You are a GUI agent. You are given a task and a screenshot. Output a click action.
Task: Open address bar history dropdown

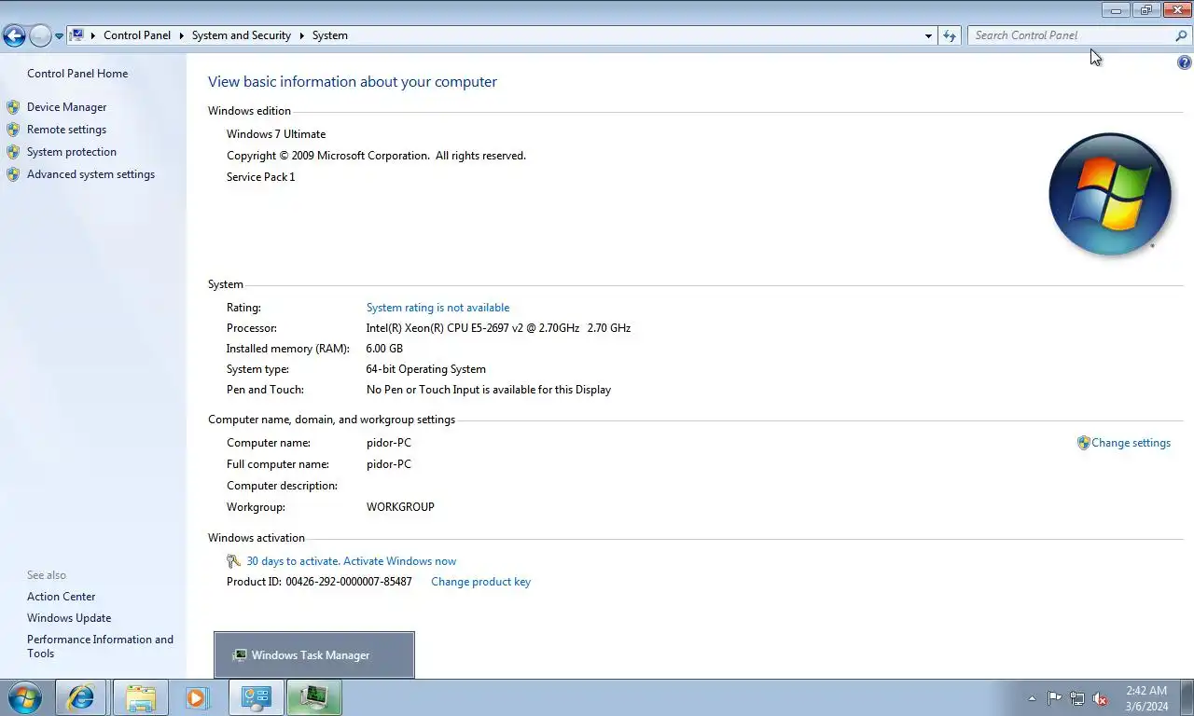click(x=928, y=35)
